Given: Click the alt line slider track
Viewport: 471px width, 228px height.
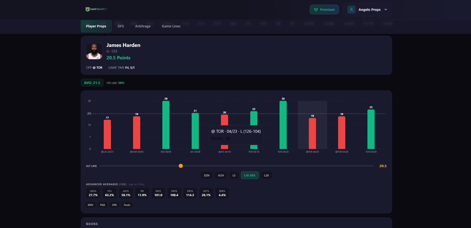Looking at the screenshot, I should (236, 166).
